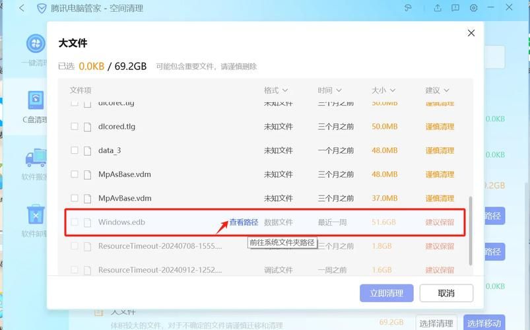Viewport: 530px width, 330px height.
Task: Click the 51.6GB size value
Action: click(x=383, y=222)
